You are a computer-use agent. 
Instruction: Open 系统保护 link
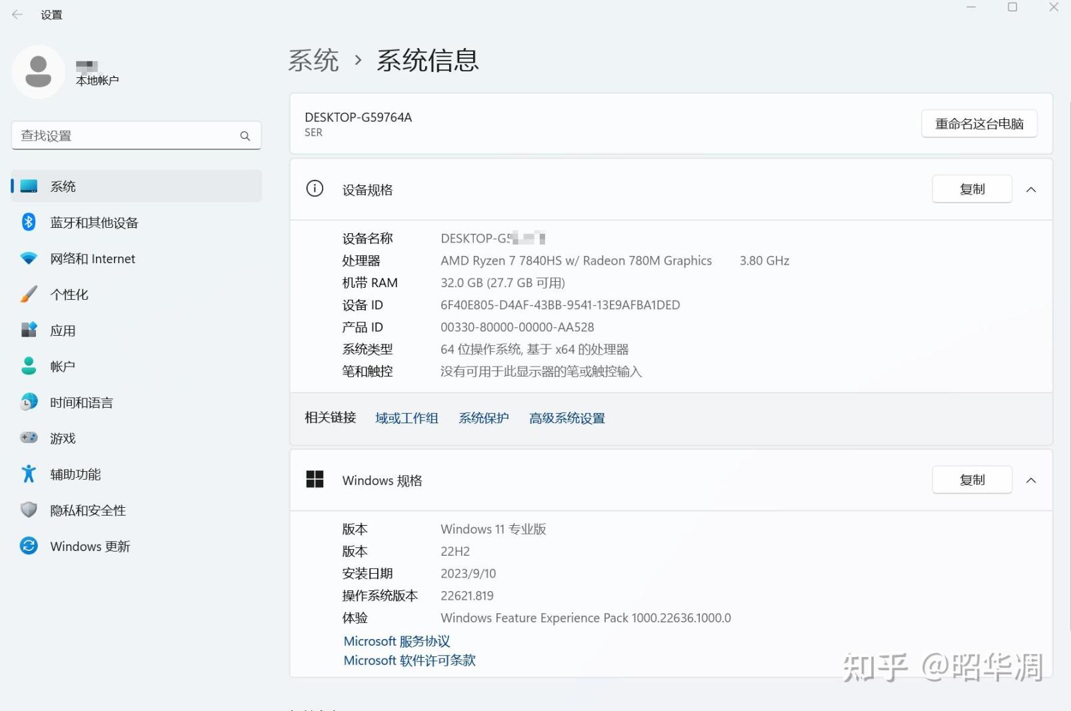pyautogui.click(x=484, y=418)
